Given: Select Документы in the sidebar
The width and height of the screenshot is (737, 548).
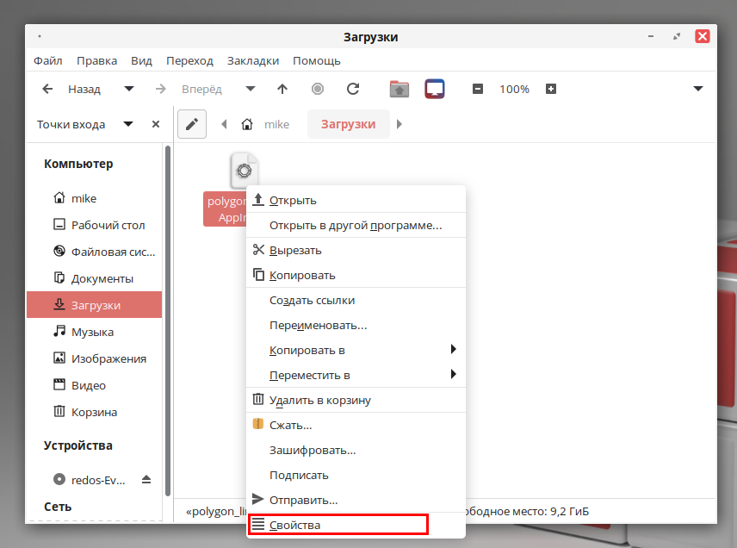Looking at the screenshot, I should coord(102,278).
